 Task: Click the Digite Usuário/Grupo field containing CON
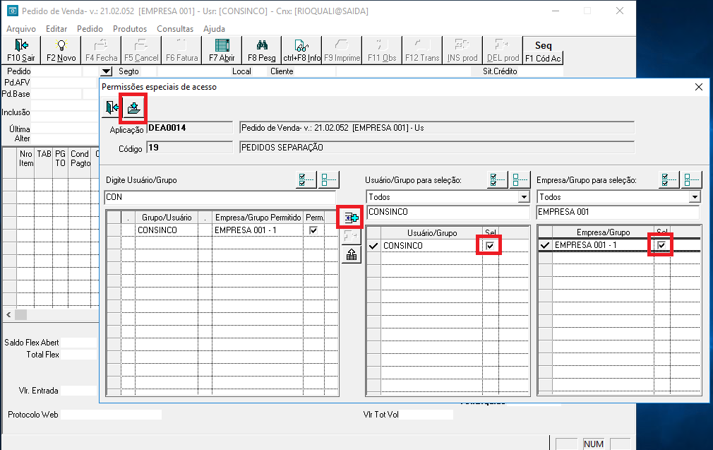220,197
